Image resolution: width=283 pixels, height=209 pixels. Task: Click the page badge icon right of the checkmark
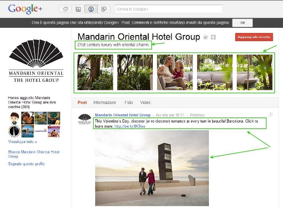pyautogui.click(x=214, y=37)
